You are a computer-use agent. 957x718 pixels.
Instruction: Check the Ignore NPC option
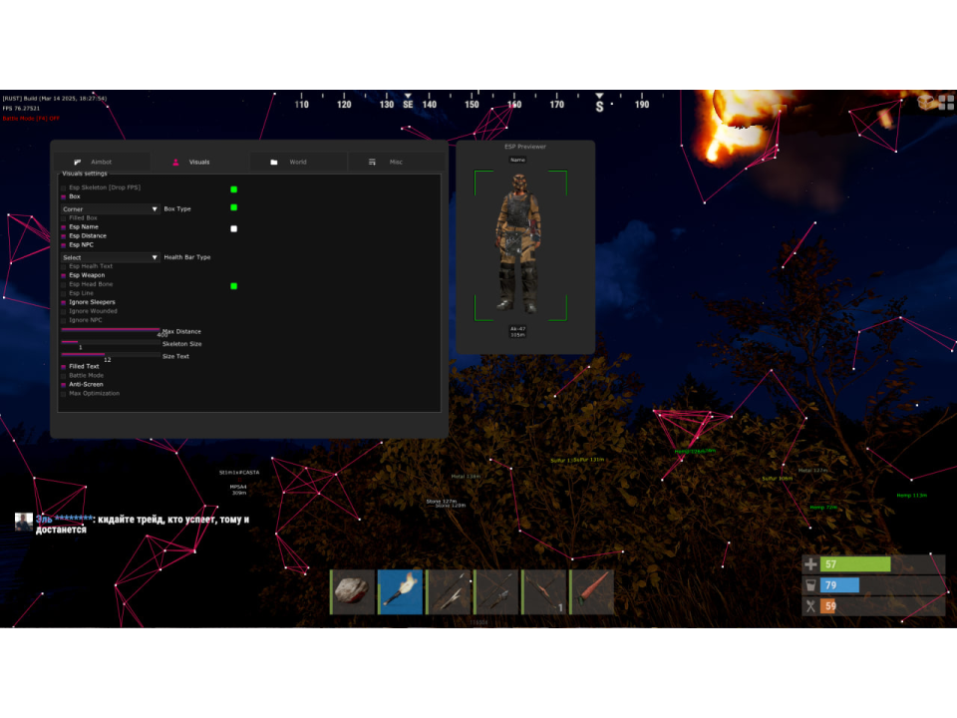pos(64,320)
